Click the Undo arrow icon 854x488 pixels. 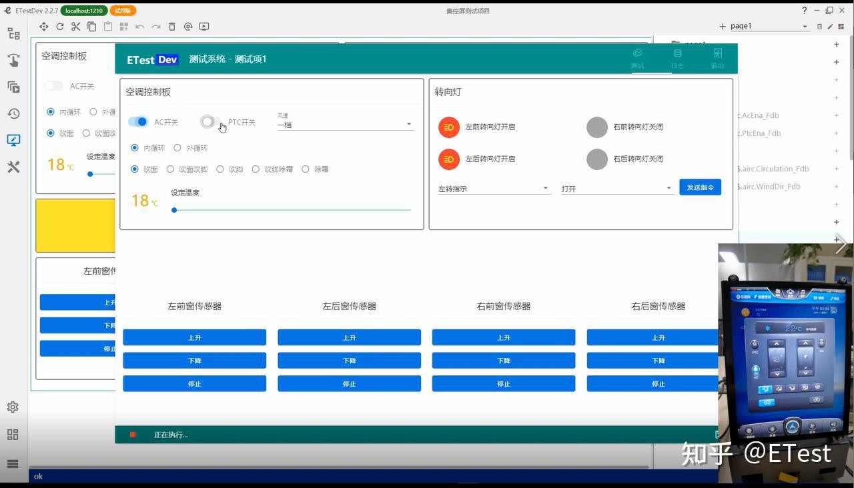click(139, 27)
